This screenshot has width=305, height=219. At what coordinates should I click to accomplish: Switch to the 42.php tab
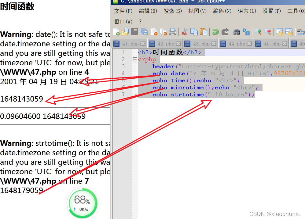(x=165, y=44)
